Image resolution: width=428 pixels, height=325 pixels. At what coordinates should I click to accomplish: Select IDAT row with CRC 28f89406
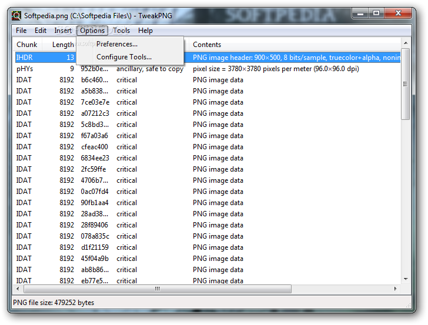pos(208,226)
